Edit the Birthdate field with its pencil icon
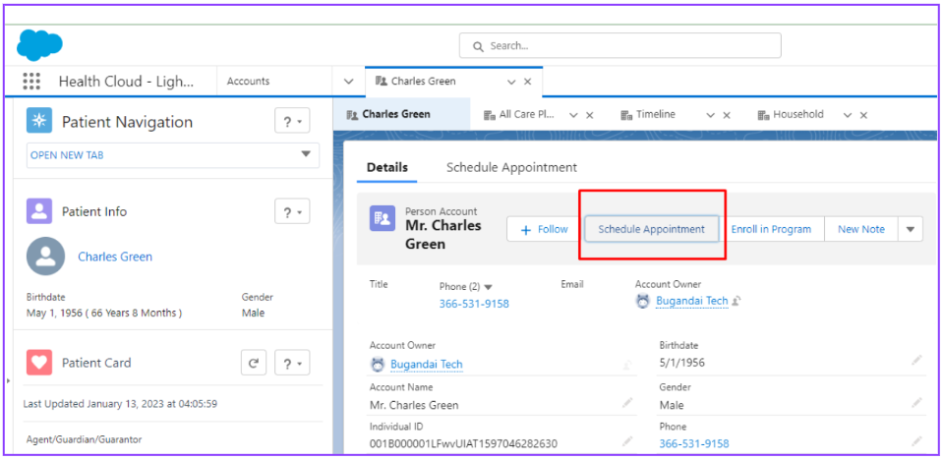The width and height of the screenshot is (944, 460). pos(916,360)
